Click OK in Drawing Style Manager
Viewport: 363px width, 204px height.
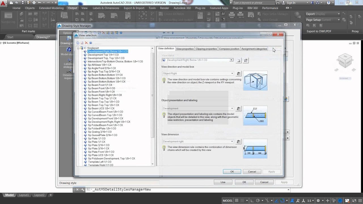click(244, 182)
